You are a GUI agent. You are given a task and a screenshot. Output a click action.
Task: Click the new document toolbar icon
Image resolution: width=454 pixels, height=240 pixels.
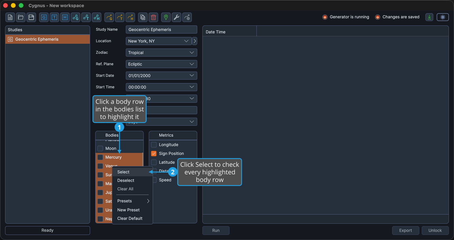tap(10, 17)
